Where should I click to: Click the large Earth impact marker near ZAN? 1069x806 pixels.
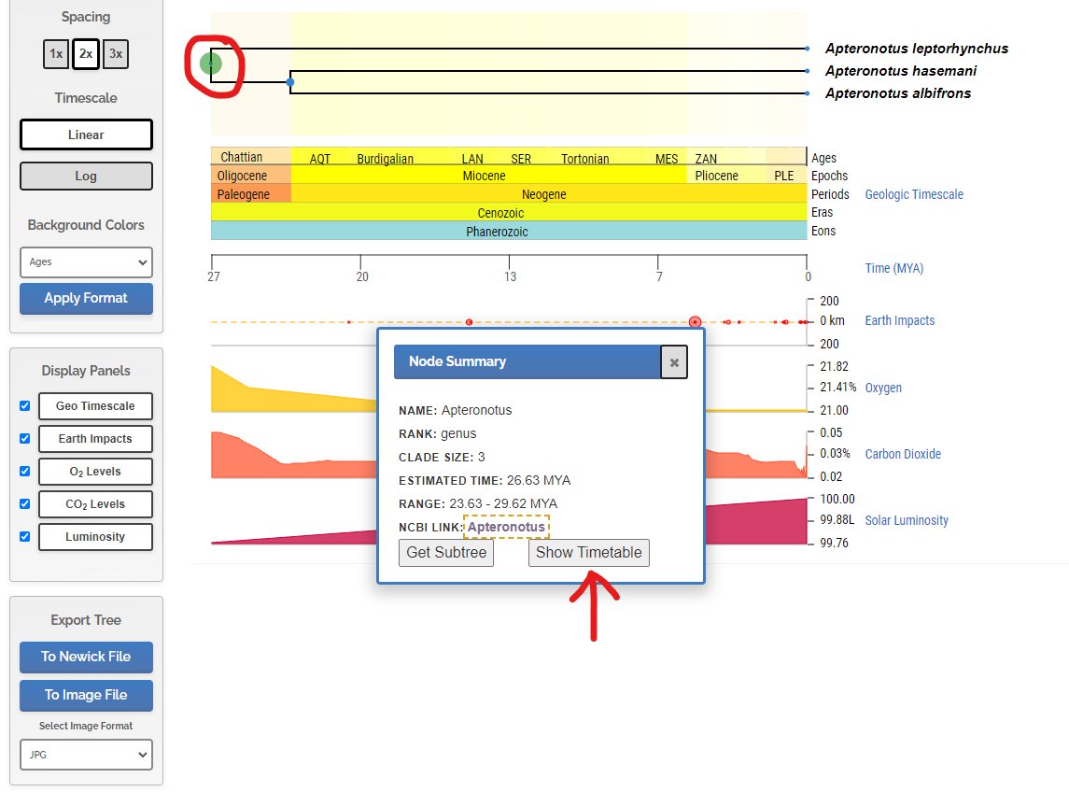tap(695, 322)
